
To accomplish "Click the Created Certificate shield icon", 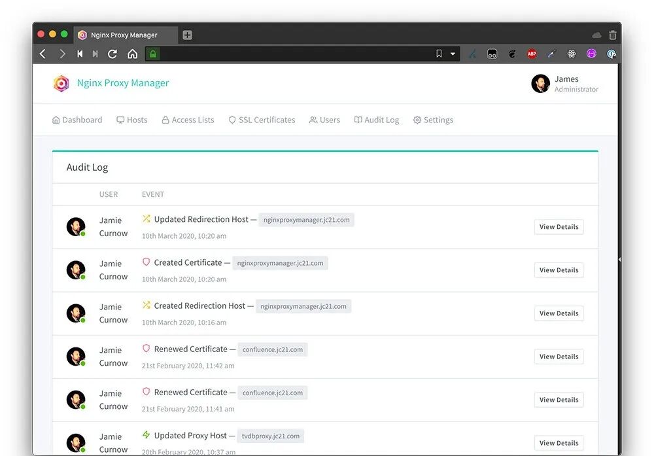I will 146,262.
